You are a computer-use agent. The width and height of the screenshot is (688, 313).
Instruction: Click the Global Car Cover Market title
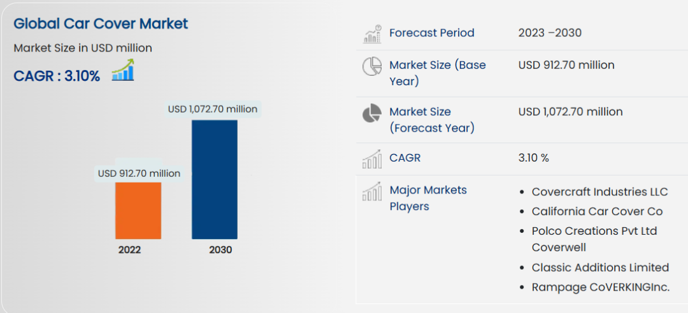point(101,24)
